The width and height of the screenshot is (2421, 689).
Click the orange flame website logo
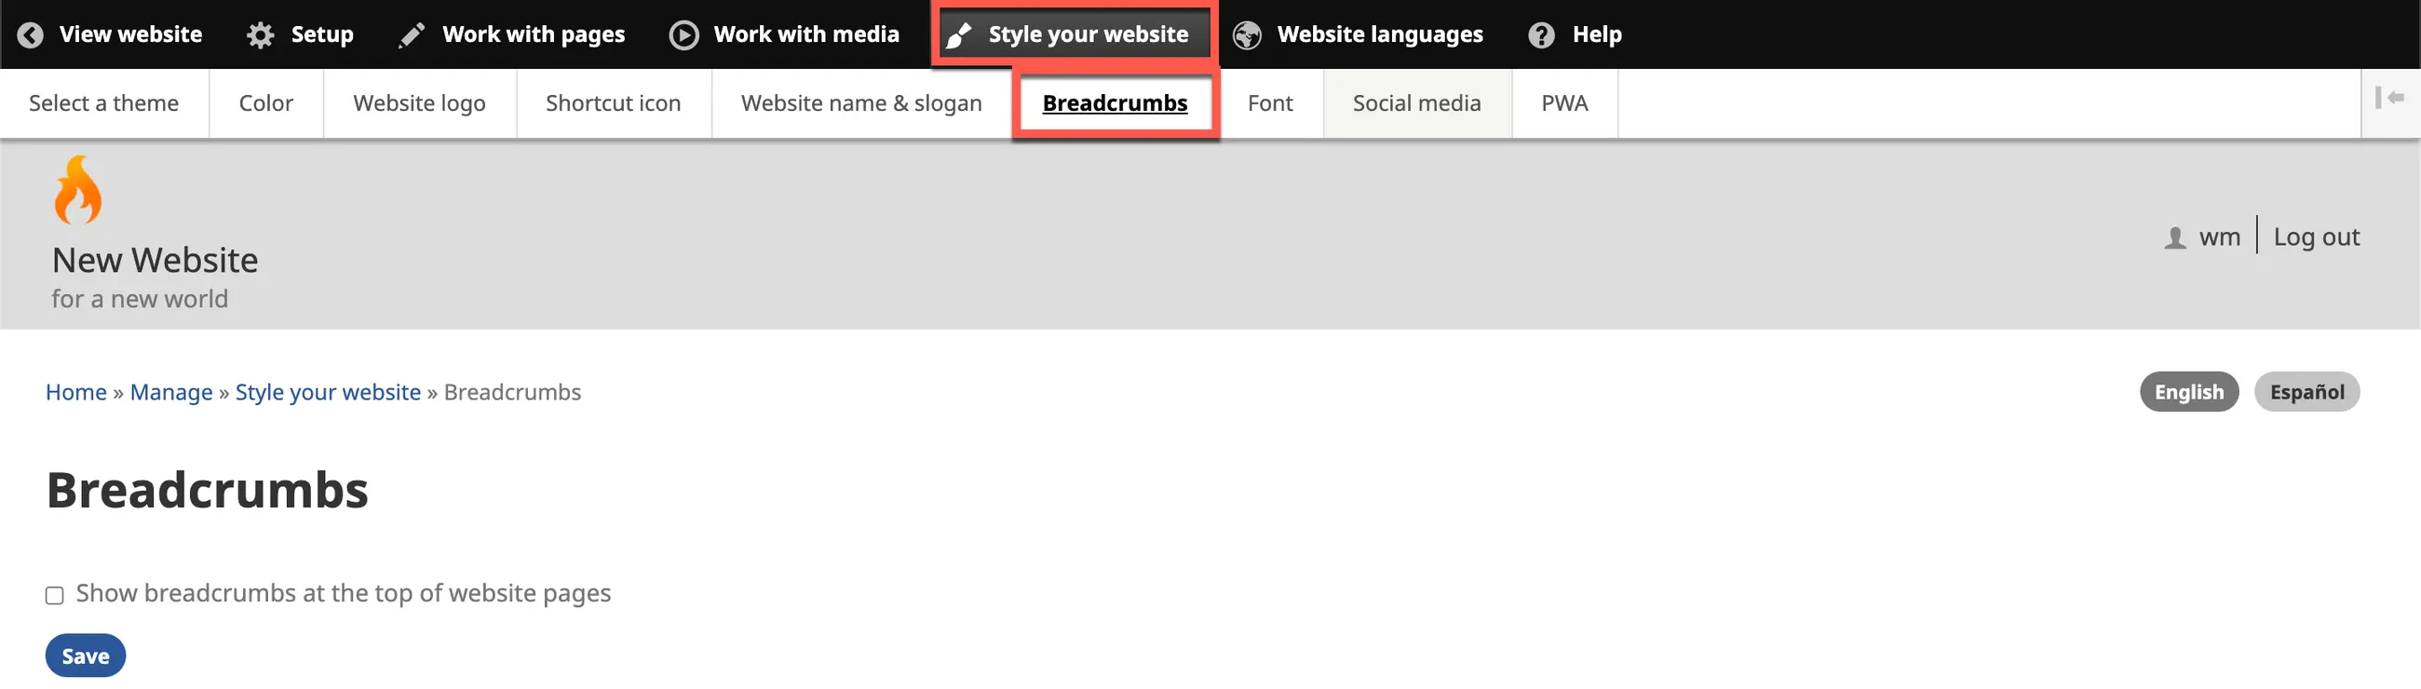coord(77,190)
